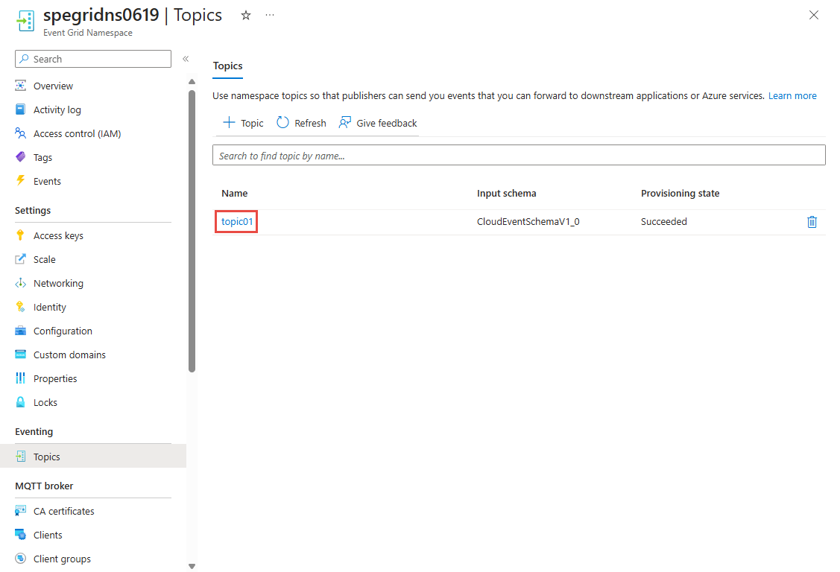Click the Locks padlock icon
This screenshot has width=840, height=572.
(x=20, y=402)
